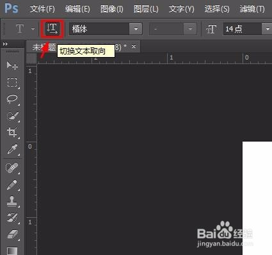Click the font size icon
Screen dimensions: 272x255
211,29
